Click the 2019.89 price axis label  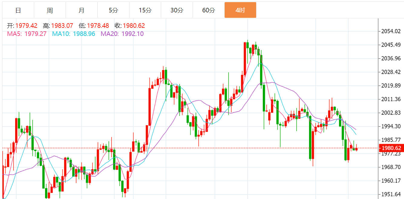click(392, 86)
